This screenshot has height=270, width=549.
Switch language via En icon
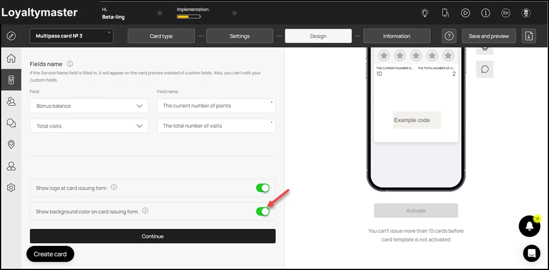tap(506, 13)
